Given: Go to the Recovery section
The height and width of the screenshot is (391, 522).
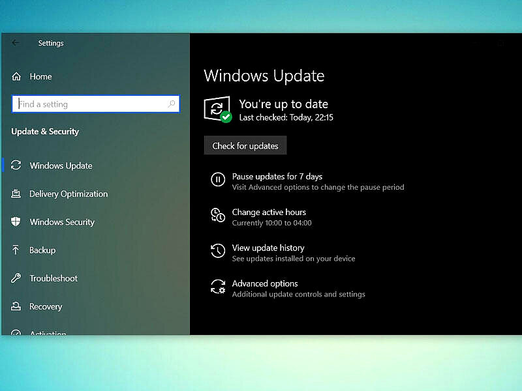Looking at the screenshot, I should 46,307.
